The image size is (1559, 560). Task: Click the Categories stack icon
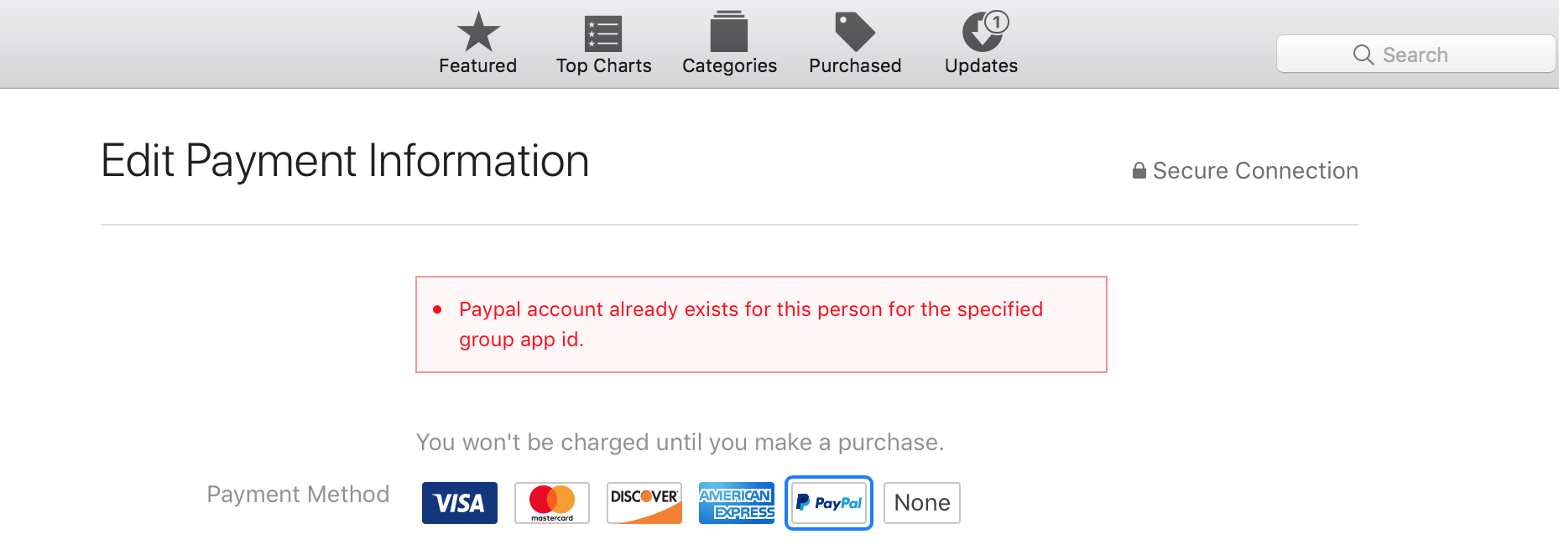click(728, 33)
